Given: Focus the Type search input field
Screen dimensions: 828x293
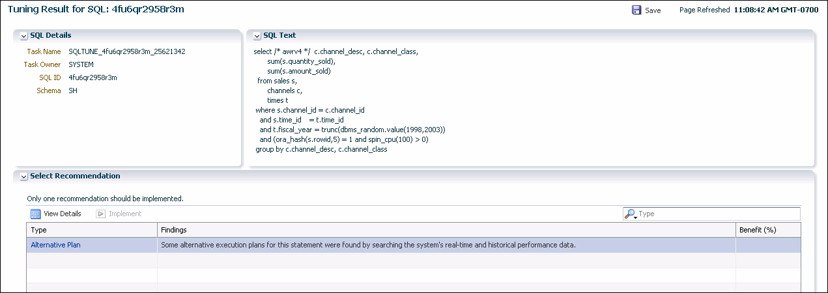Looking at the screenshot, I should 717,214.
